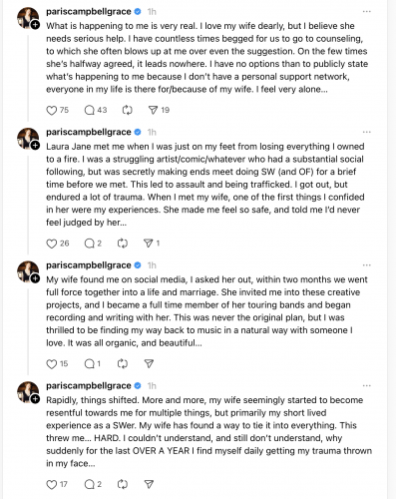Open the avatar thumbnail on third post
396x499 pixels.
[x=28, y=271]
